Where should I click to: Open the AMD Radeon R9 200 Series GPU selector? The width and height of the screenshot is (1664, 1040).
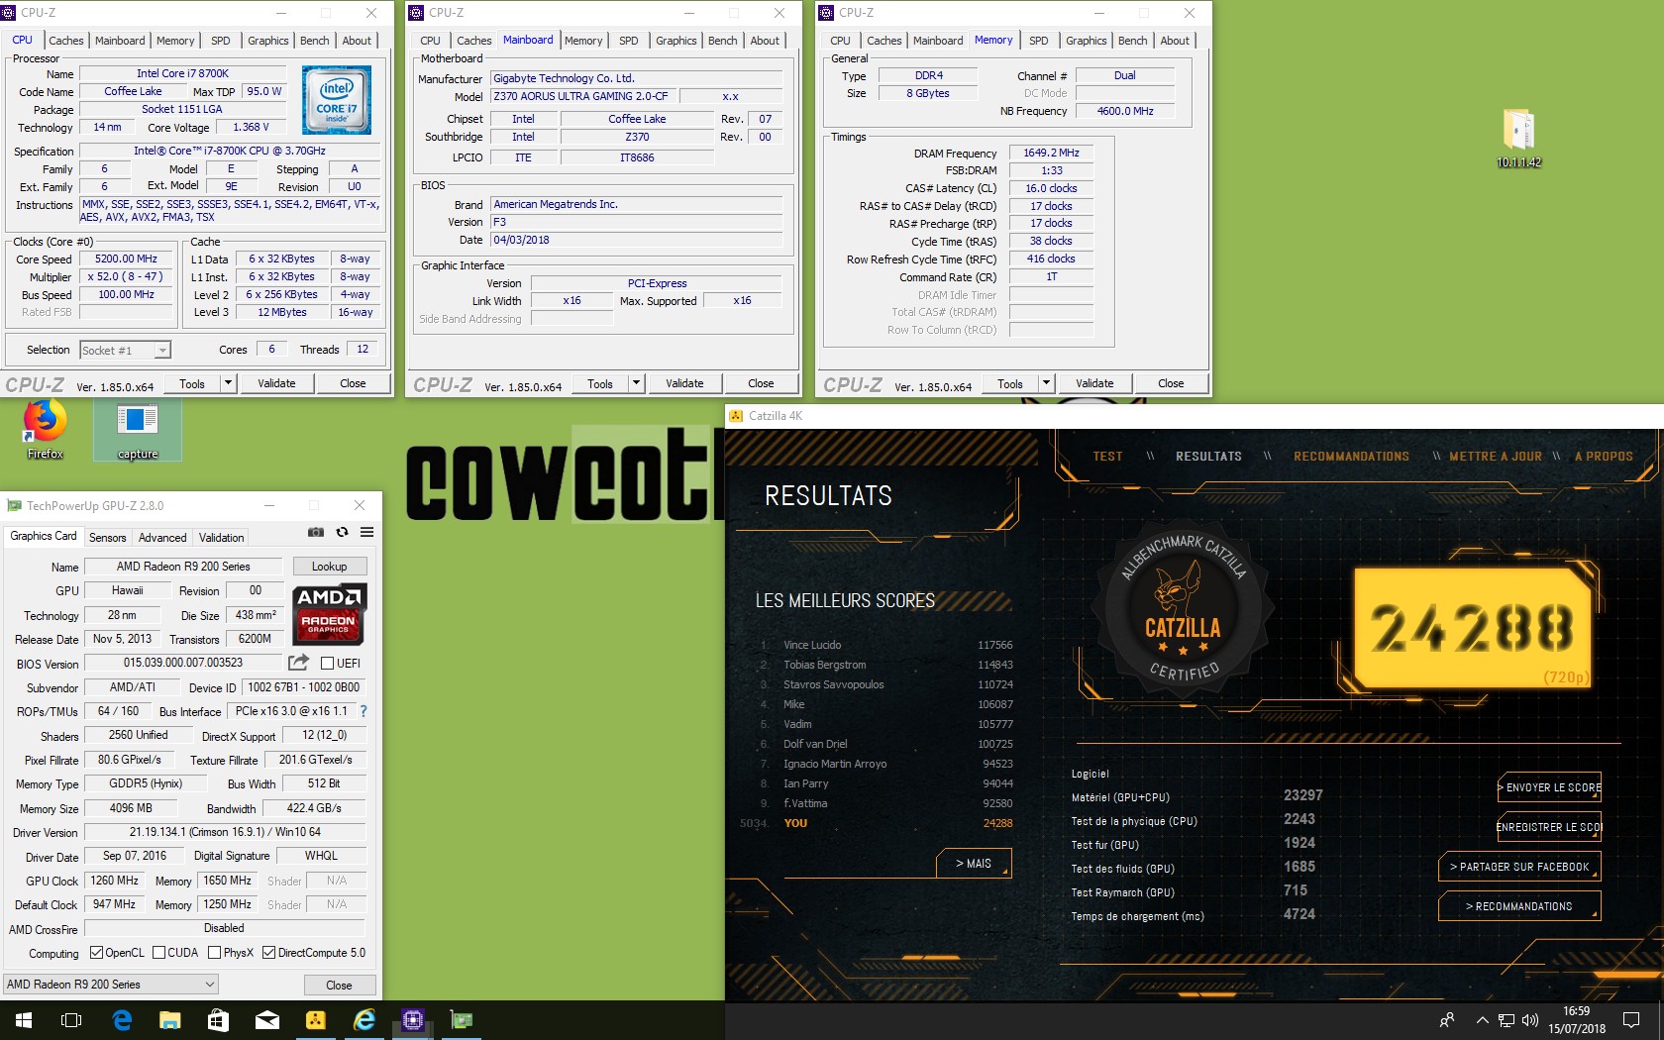click(111, 985)
